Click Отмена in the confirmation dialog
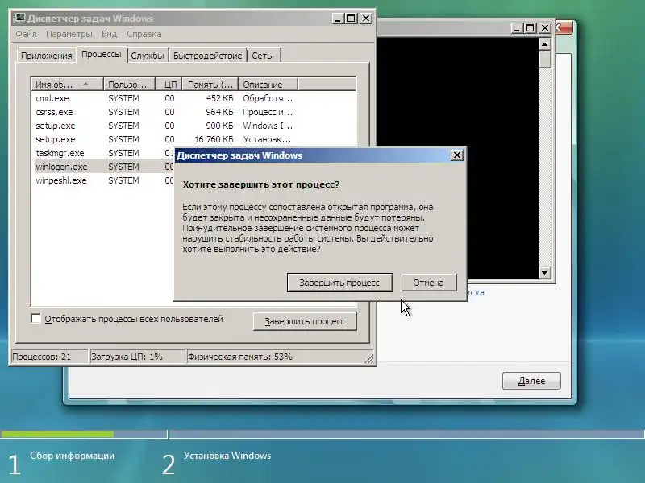This screenshot has height=483, width=645. tap(429, 283)
